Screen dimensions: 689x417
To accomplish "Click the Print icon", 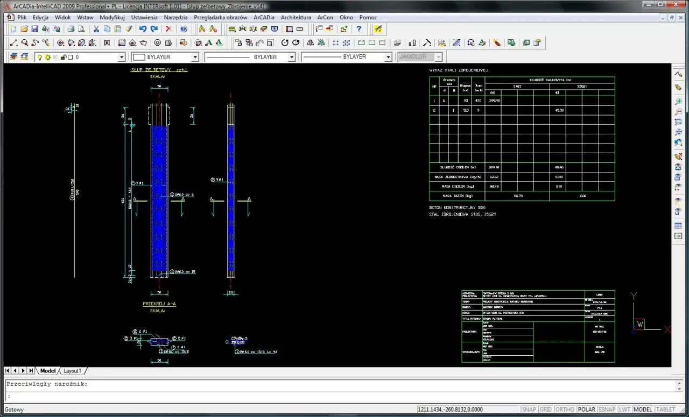I will coord(71,29).
